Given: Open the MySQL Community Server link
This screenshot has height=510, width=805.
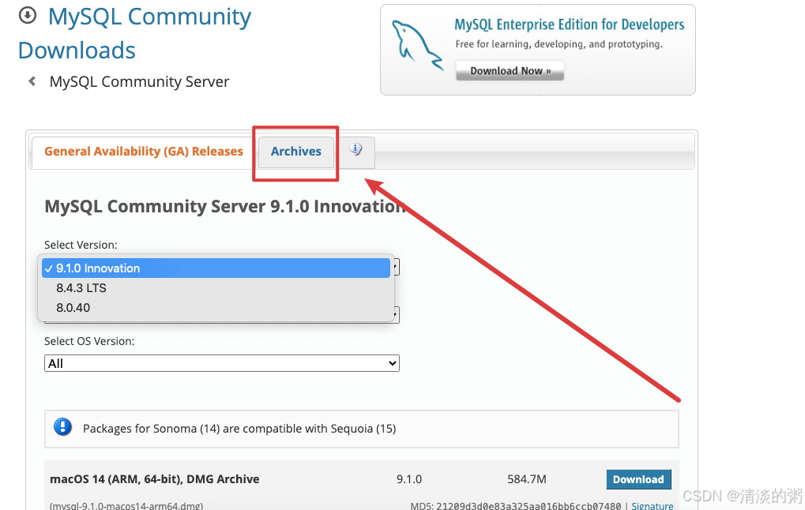Looking at the screenshot, I should (x=139, y=81).
